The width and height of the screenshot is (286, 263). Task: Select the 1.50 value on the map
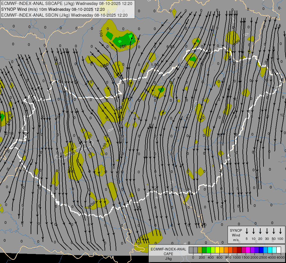click(x=155, y=65)
